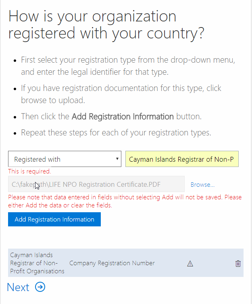This screenshot has height=304, width=252.
Task: Click the Browse... link to upload documentation
Action: [x=202, y=184]
